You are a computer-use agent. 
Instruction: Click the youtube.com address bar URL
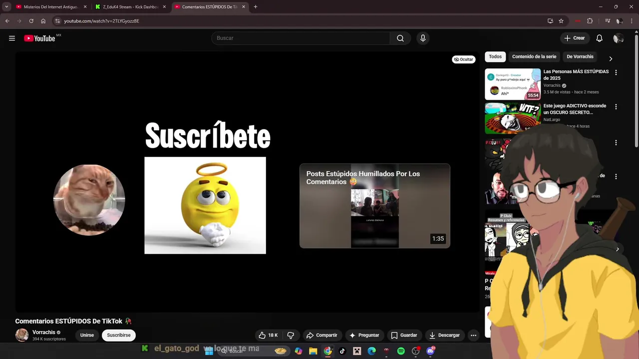point(101,21)
